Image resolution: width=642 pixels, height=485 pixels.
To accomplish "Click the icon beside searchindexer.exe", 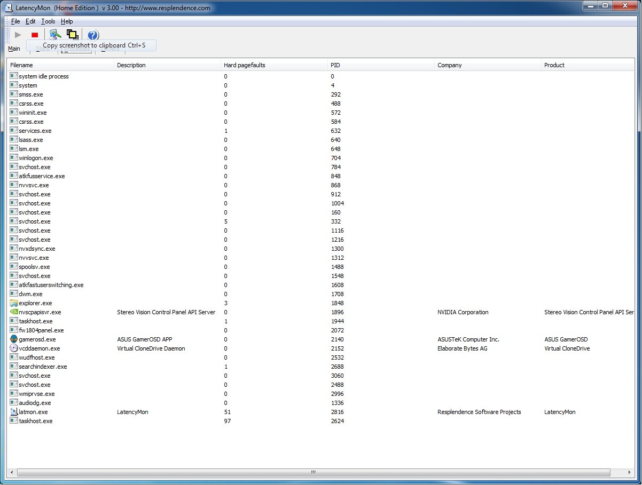I will click(14, 367).
